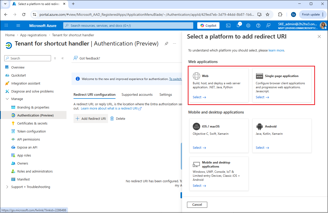Launch Copilot from the header
Viewport: 328px width, 213px height.
coord(208,25)
